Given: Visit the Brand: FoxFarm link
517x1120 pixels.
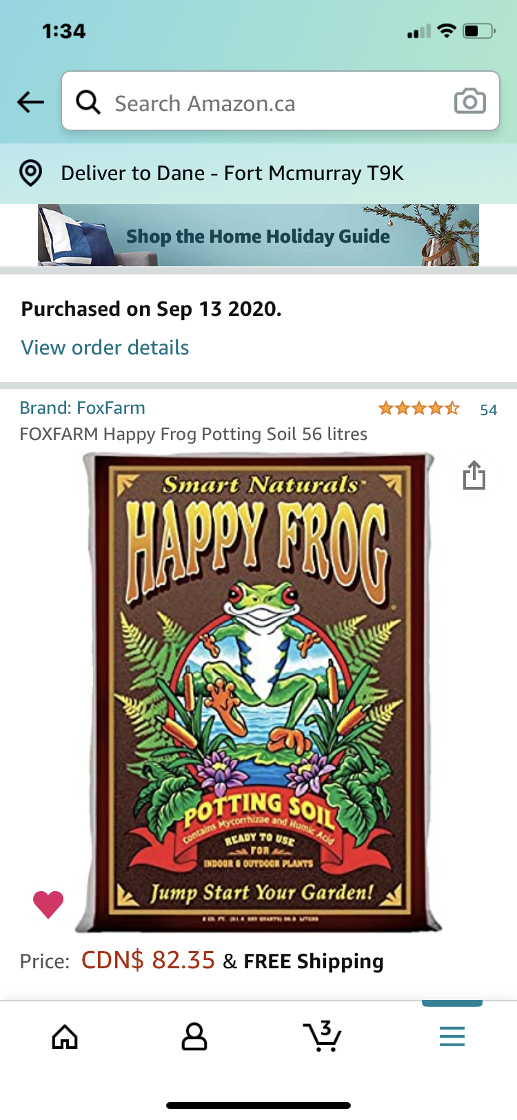Looking at the screenshot, I should [x=82, y=408].
